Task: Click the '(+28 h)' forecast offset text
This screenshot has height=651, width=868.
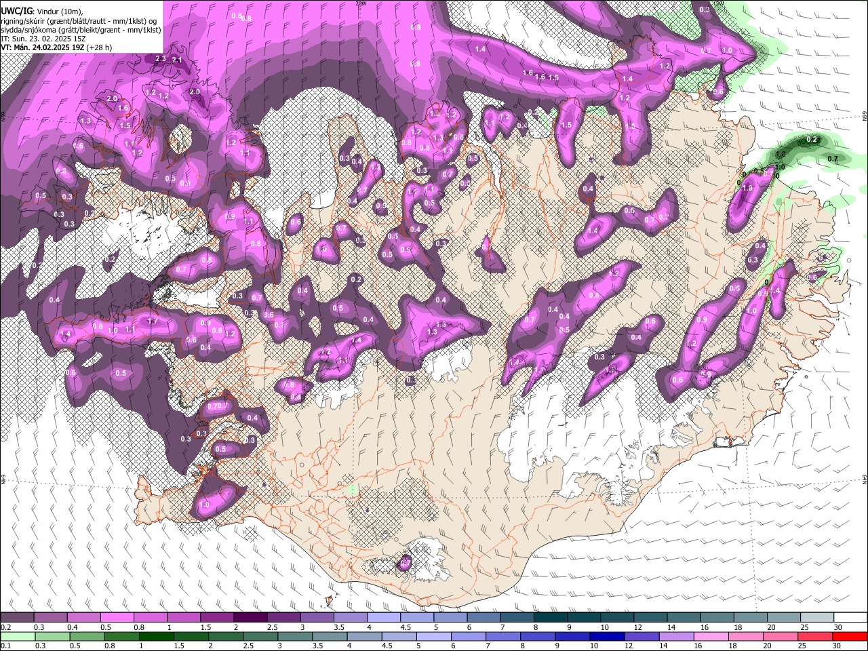Action: point(99,48)
